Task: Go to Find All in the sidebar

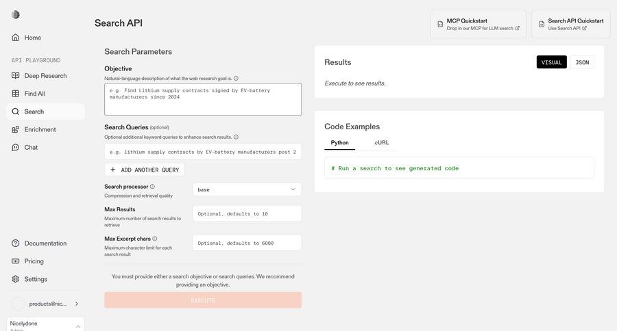Action: (34, 94)
